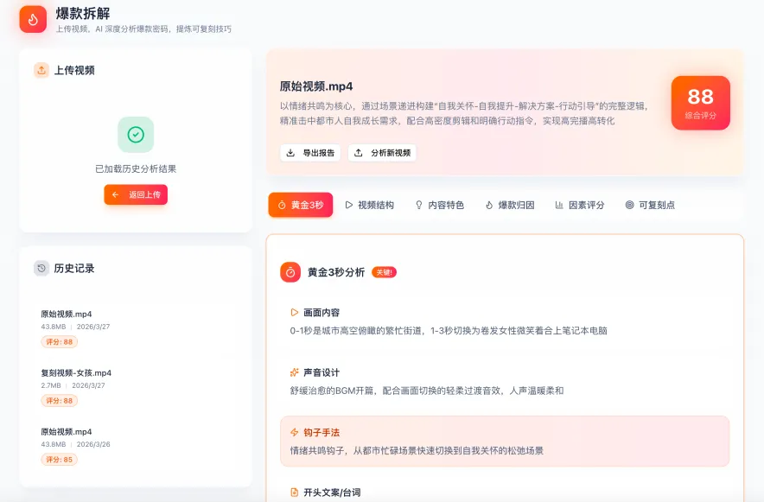
Task: Click the document icon beside 开头文案/台词
Action: coord(293,491)
